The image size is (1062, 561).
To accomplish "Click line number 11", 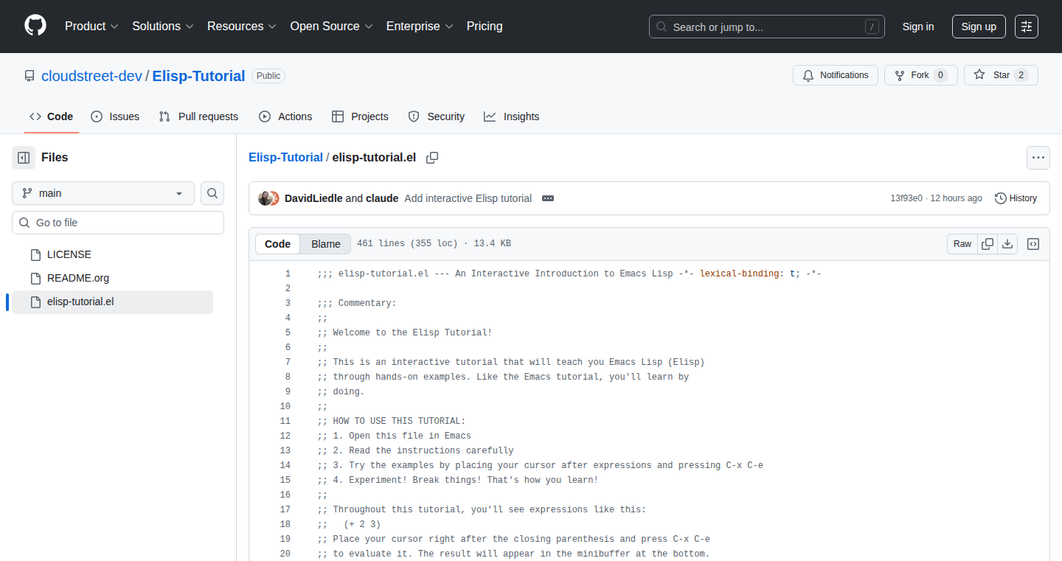I will 285,421.
